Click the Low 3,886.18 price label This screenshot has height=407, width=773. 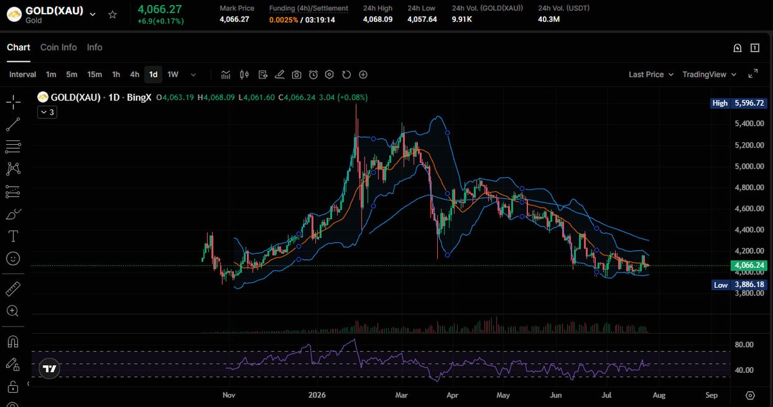point(739,285)
